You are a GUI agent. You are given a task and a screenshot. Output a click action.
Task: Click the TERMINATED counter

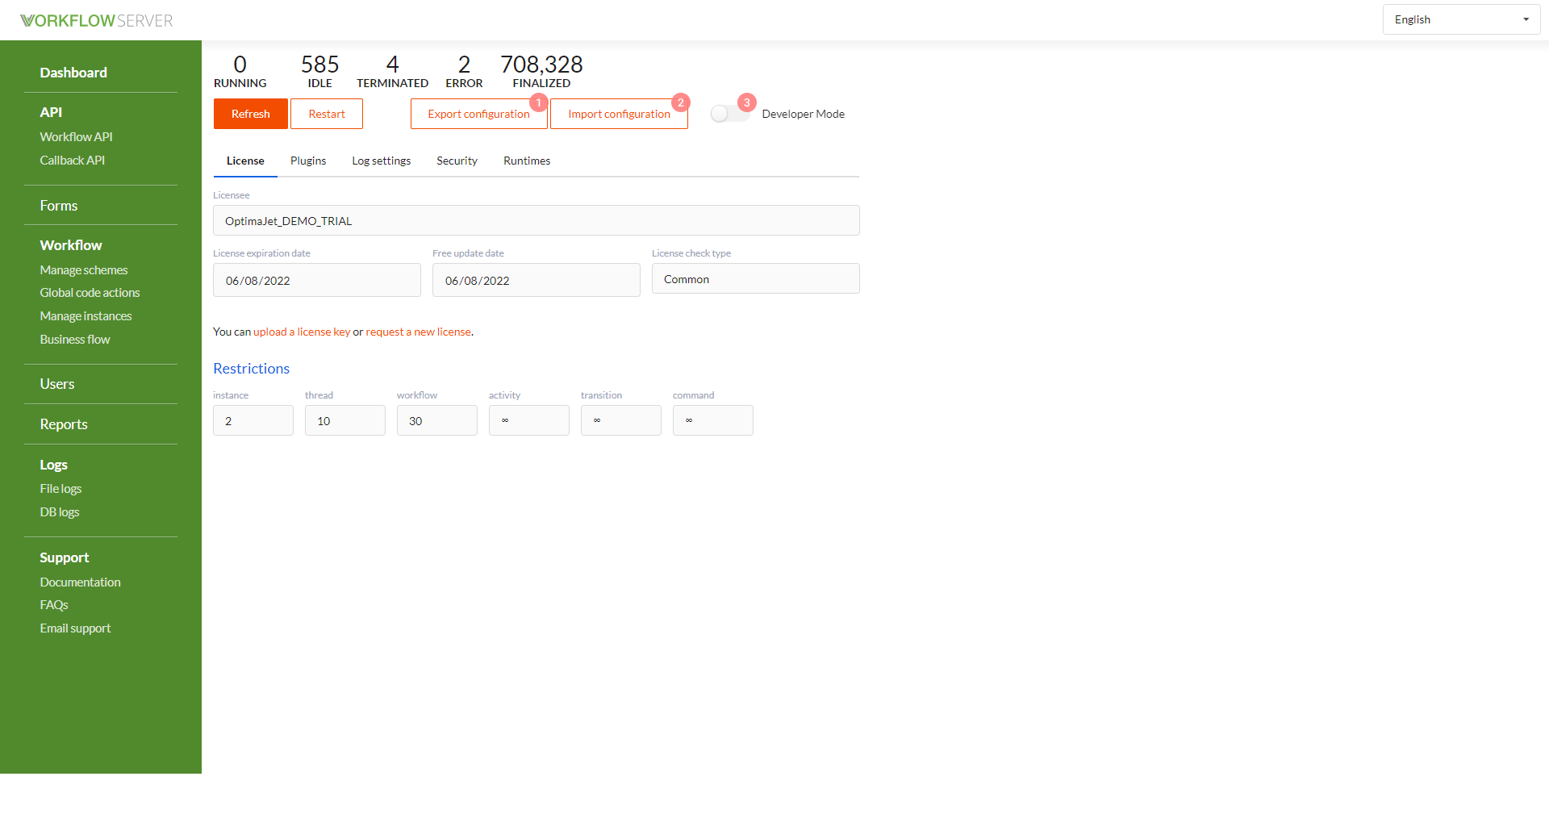(393, 71)
